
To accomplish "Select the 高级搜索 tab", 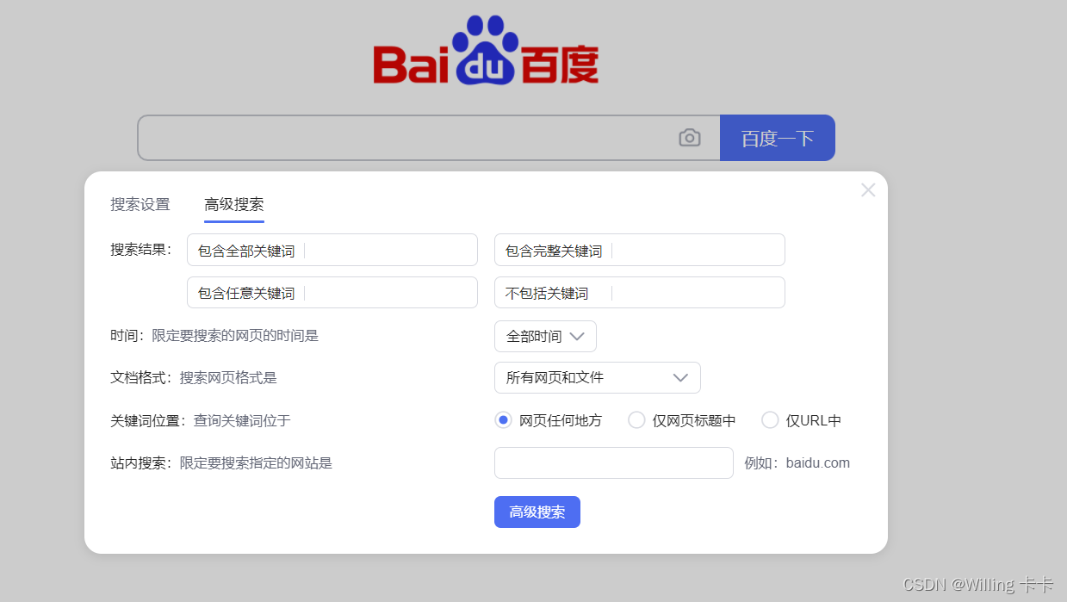I will (234, 205).
